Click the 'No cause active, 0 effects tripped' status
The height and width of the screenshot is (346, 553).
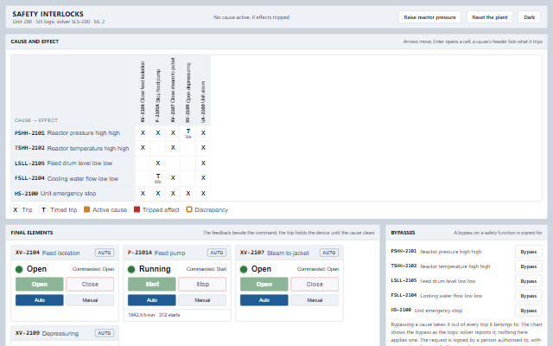pyautogui.click(x=251, y=17)
